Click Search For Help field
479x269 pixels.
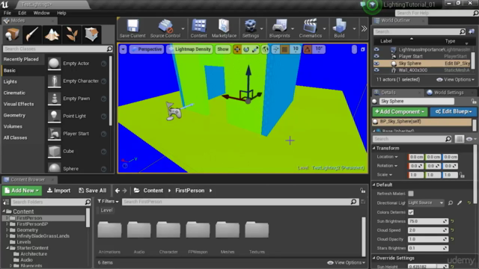coord(436,13)
